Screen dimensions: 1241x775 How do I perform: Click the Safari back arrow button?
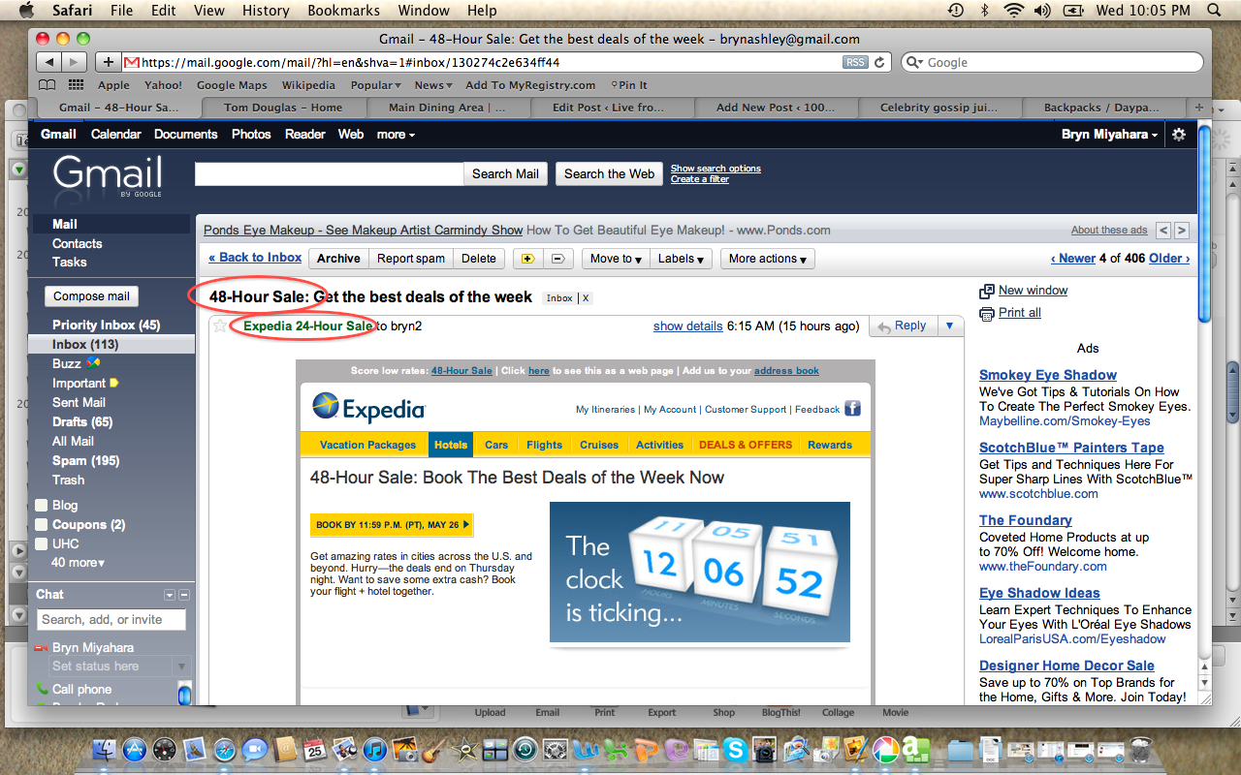tap(49, 62)
